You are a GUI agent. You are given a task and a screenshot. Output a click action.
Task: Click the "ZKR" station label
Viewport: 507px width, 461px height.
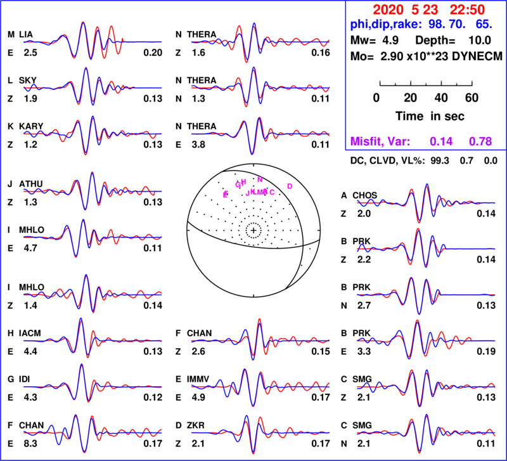pyautogui.click(x=196, y=425)
